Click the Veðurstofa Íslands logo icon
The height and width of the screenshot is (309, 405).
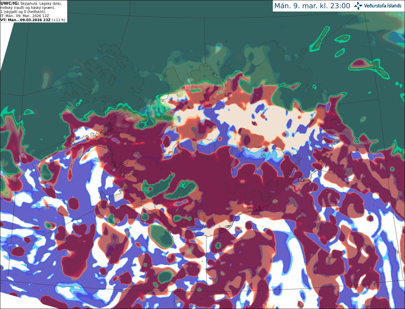358,6
